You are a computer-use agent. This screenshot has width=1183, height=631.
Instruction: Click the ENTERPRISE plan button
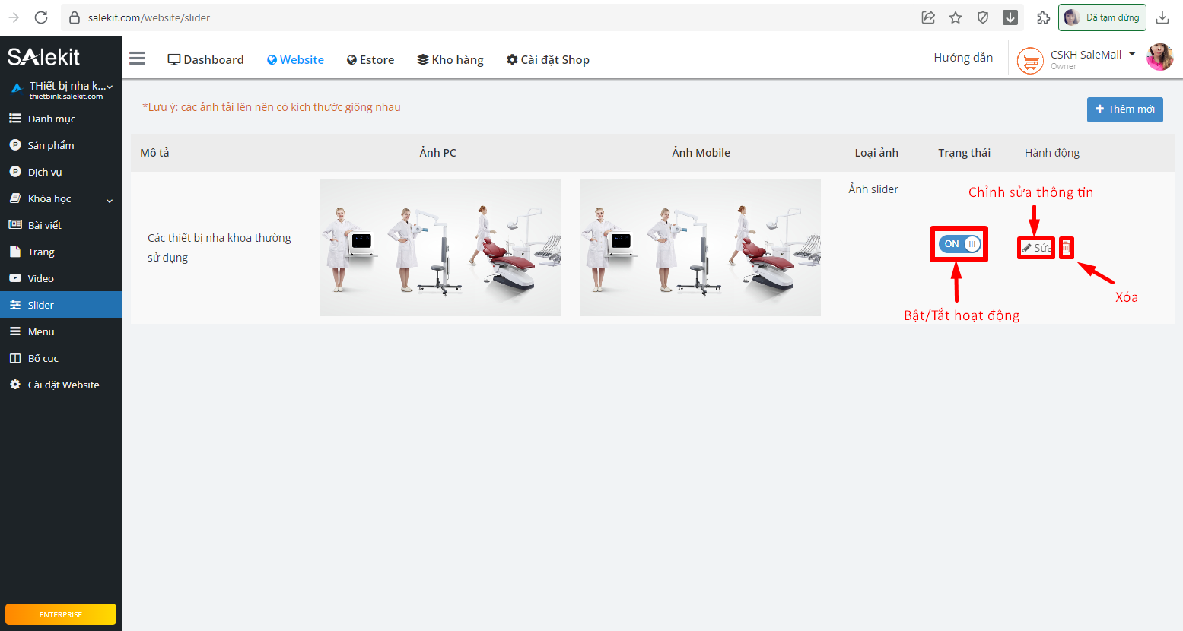click(x=61, y=614)
